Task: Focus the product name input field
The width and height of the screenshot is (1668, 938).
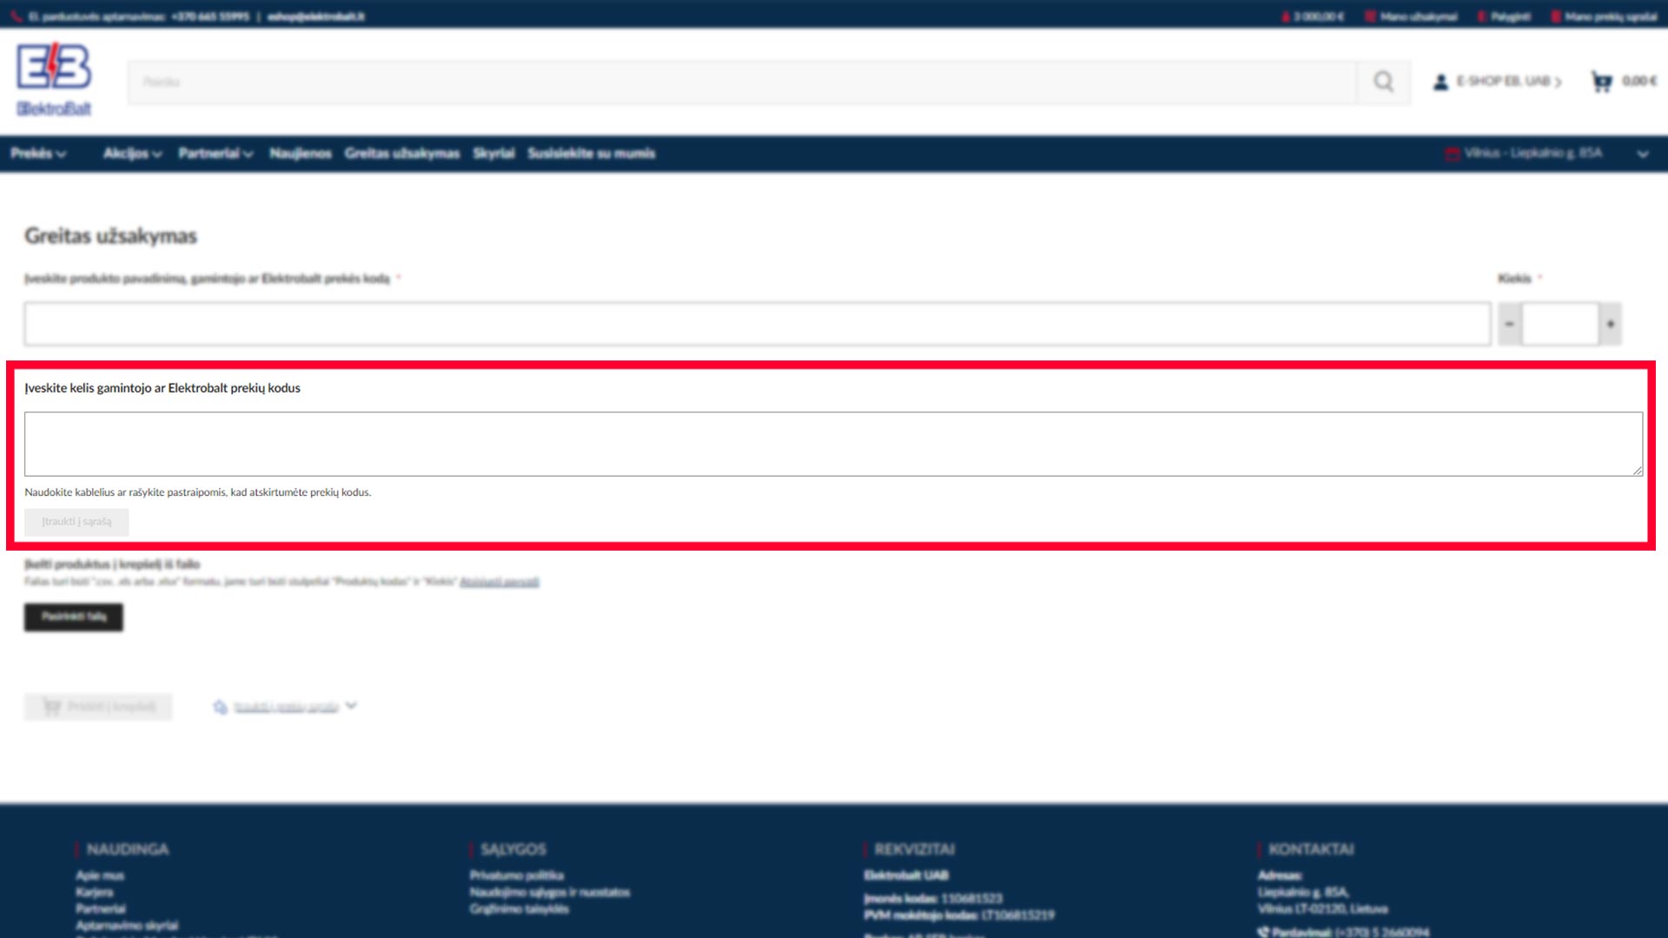Action: pyautogui.click(x=756, y=324)
